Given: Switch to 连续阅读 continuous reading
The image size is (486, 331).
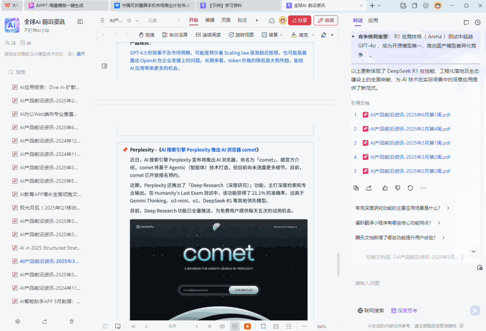Looking at the screenshot, I should [x=208, y=34].
